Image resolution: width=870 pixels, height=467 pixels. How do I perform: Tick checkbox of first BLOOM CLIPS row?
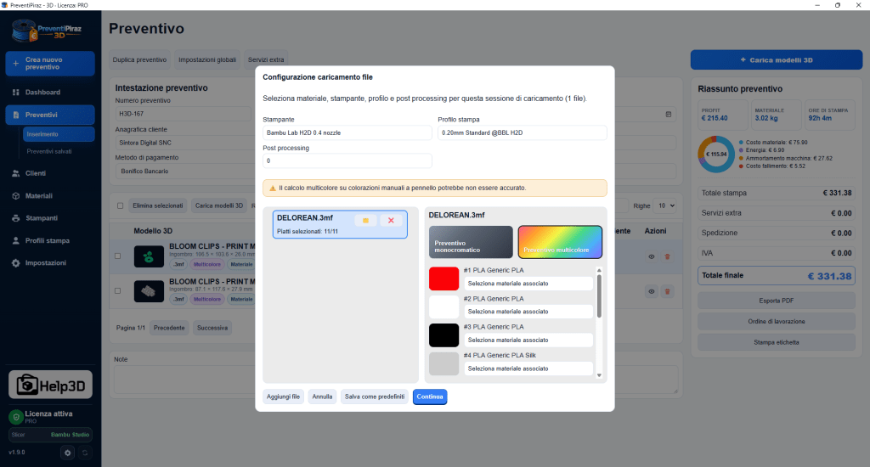pos(117,256)
